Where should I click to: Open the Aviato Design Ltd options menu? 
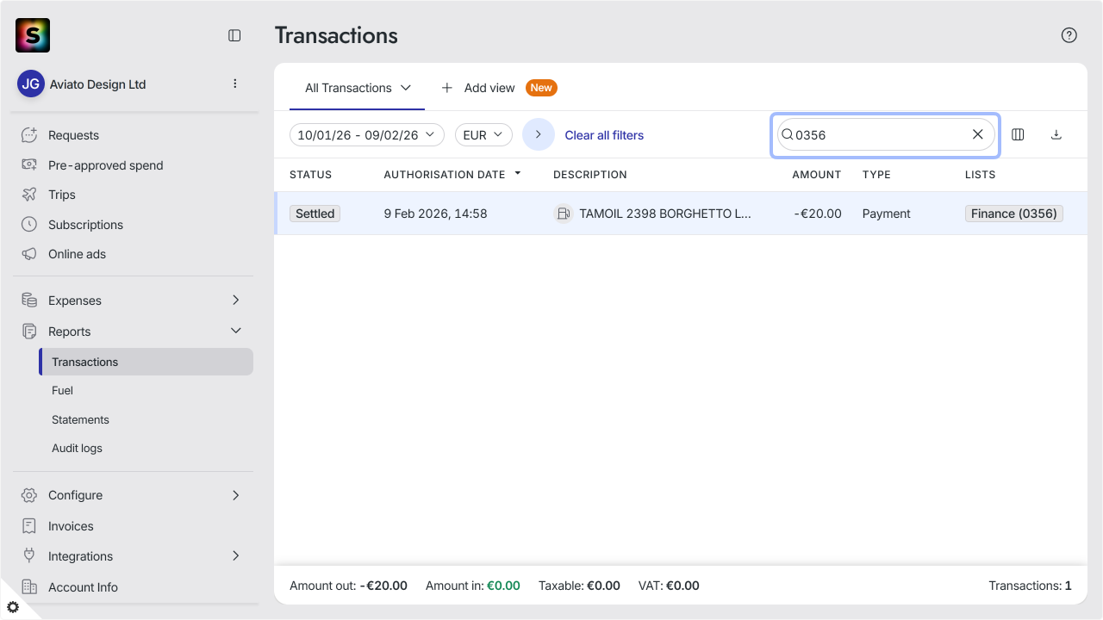click(234, 84)
